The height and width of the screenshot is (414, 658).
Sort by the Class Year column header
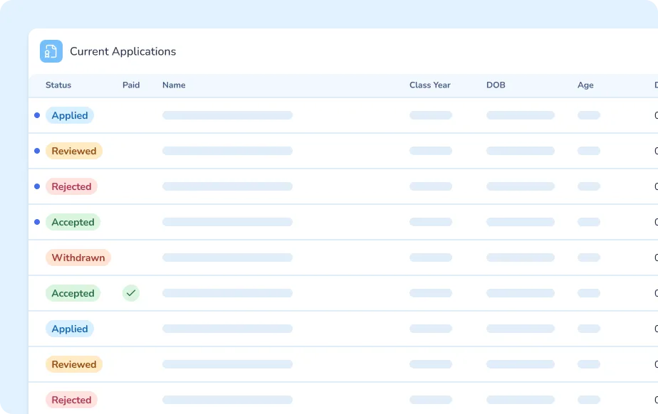[429, 85]
